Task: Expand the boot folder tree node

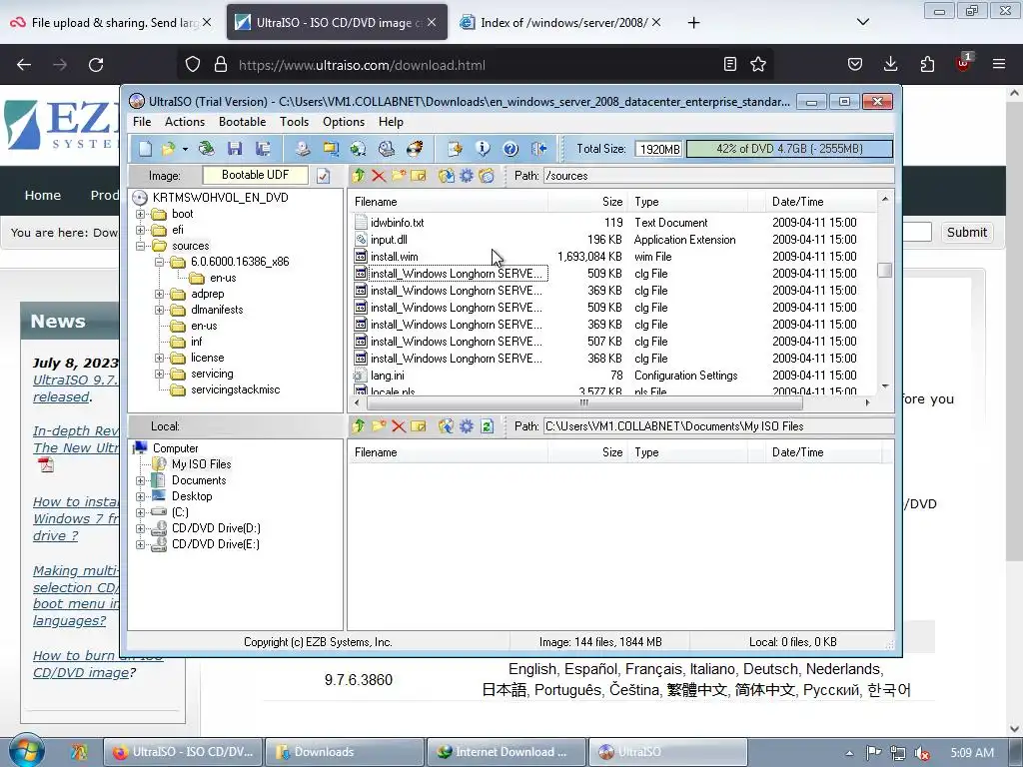Action: [x=140, y=214]
